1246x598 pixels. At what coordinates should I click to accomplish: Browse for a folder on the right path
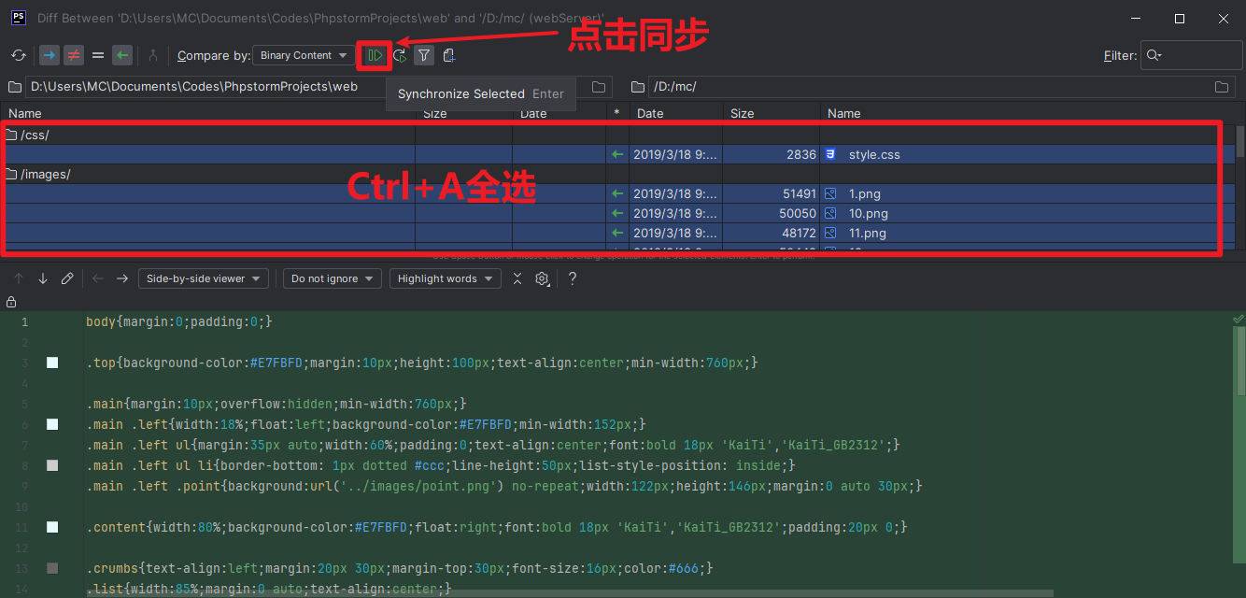pyautogui.click(x=1222, y=87)
